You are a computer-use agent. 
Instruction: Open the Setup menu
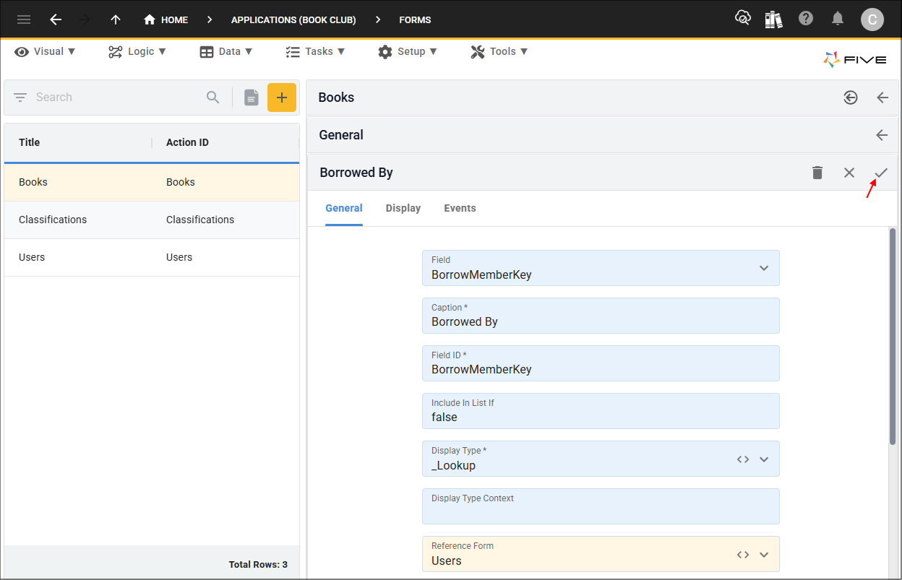point(408,51)
